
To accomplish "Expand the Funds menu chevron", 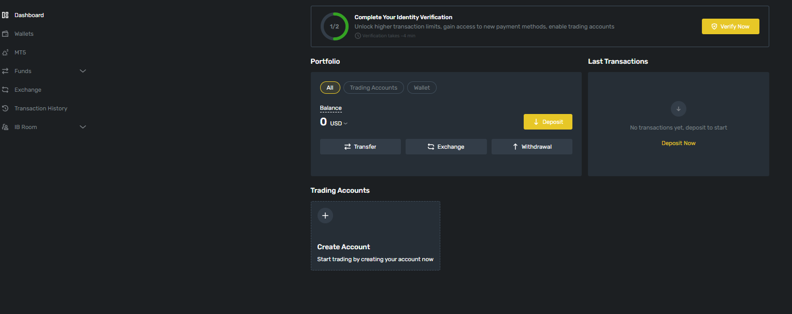I will point(83,71).
